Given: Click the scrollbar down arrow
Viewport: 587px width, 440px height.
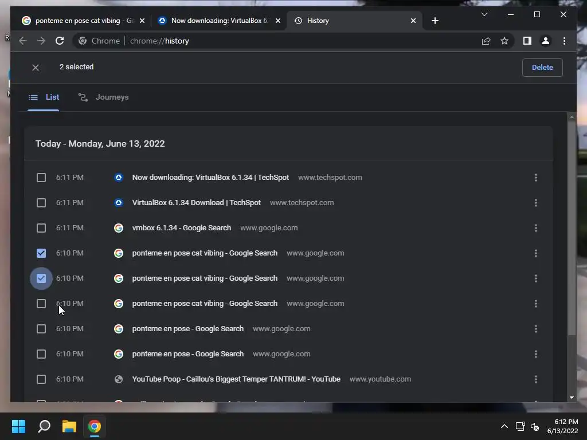Looking at the screenshot, I should tap(572, 398).
